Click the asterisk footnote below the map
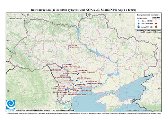The height and width of the screenshot is (118, 167). pos(84,113)
